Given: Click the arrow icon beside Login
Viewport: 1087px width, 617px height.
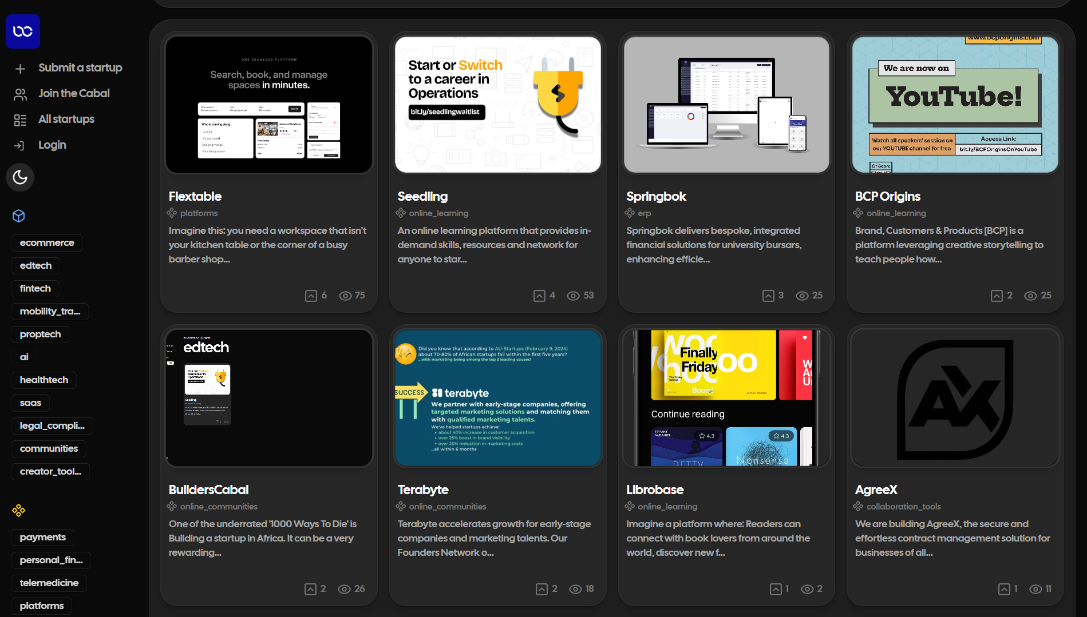Looking at the screenshot, I should [19, 146].
